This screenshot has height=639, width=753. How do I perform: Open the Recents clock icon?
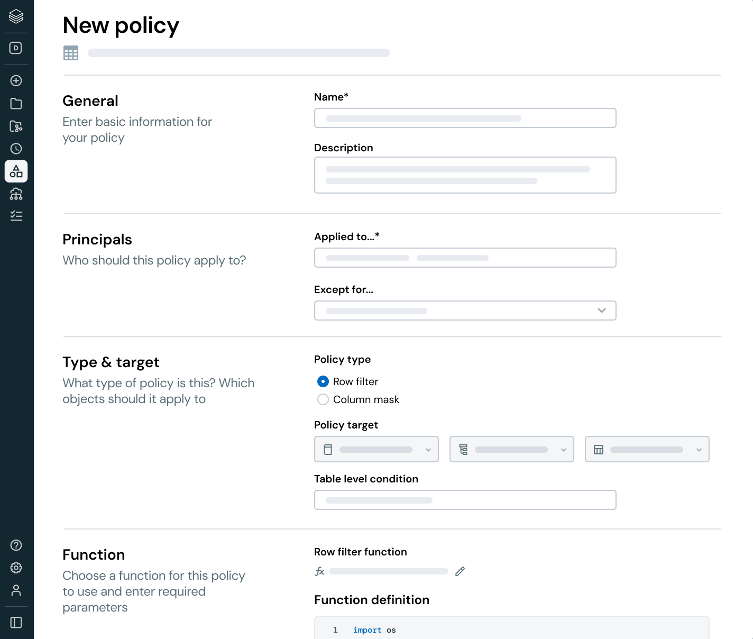(x=16, y=149)
